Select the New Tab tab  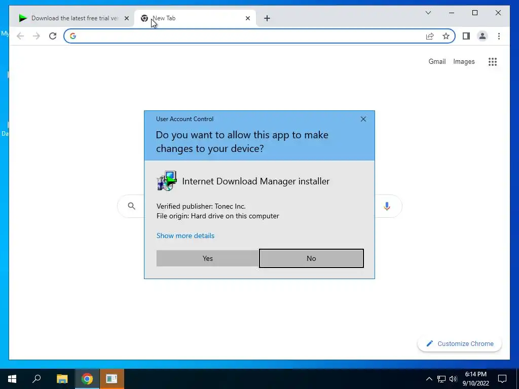click(x=195, y=18)
